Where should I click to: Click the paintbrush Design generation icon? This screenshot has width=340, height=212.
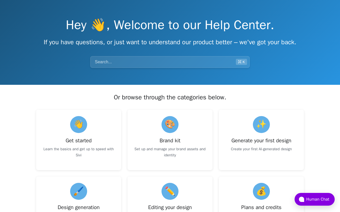pos(79,191)
